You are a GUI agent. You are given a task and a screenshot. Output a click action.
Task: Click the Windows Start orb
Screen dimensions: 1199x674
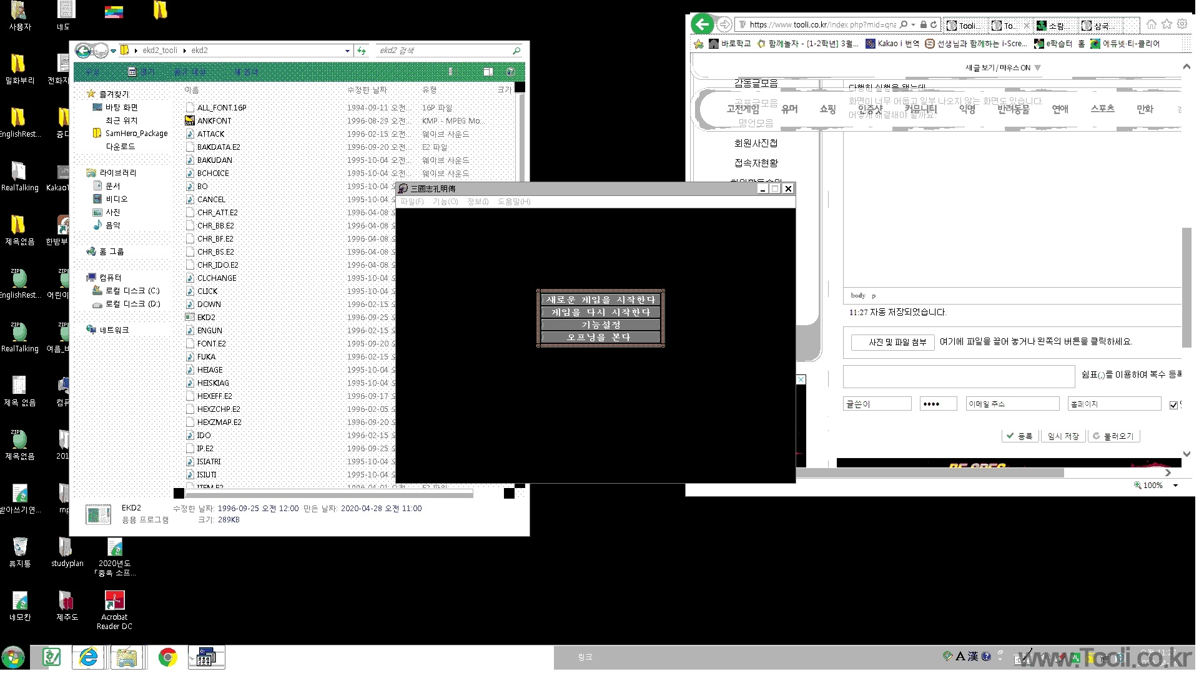[13, 657]
